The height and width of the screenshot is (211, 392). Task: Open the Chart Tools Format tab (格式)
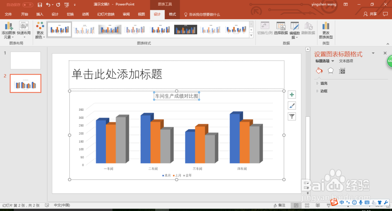coord(172,14)
